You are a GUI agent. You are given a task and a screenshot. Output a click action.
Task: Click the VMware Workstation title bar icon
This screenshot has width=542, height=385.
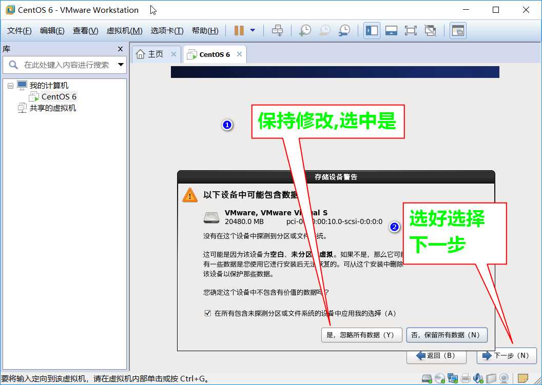pyautogui.click(x=10, y=10)
